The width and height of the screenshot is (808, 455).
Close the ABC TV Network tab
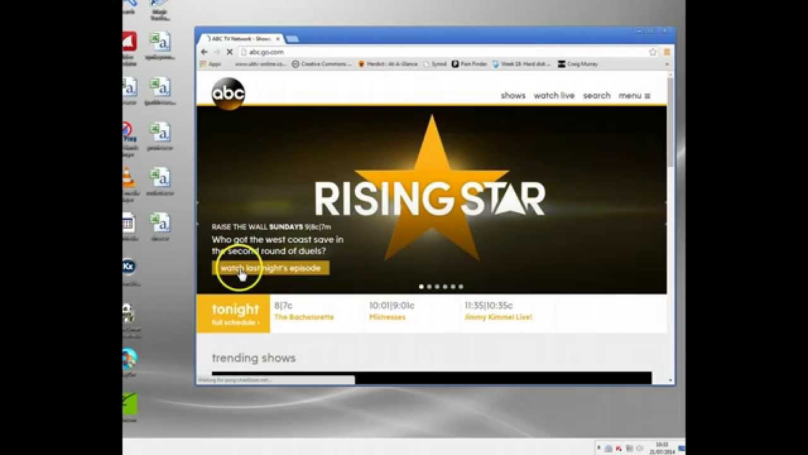click(278, 39)
